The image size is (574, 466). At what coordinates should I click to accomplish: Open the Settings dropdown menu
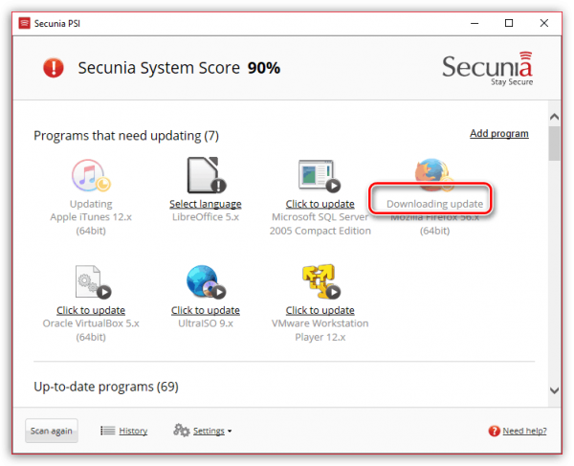coord(202,431)
